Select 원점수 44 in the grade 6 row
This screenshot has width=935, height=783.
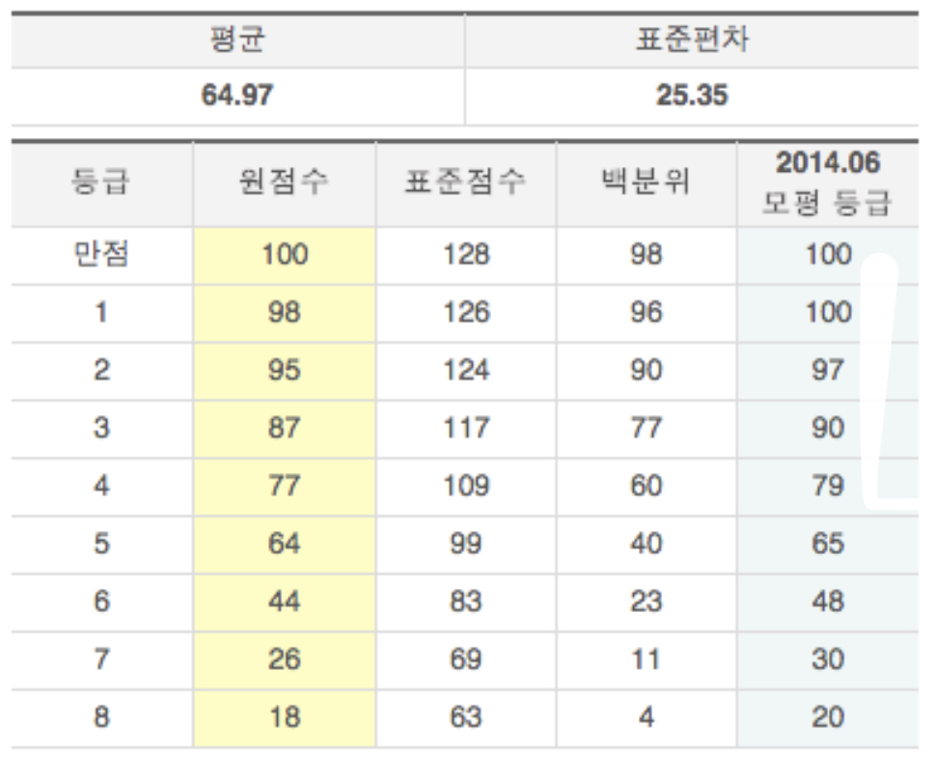(x=285, y=602)
